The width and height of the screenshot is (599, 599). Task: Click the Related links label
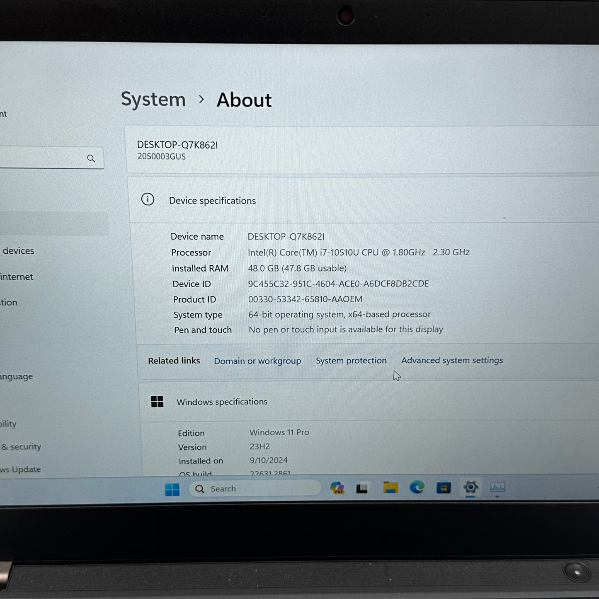[174, 361]
